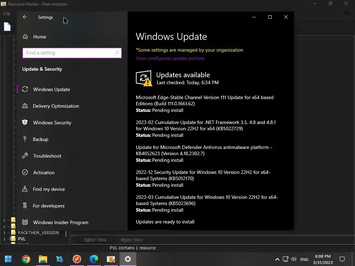Image resolution: width=355 pixels, height=266 pixels.
Task: Open Windows Start menu
Action: tap(8, 259)
